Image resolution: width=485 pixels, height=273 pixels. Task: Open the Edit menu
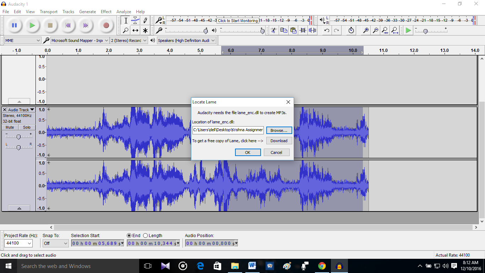[x=17, y=12]
